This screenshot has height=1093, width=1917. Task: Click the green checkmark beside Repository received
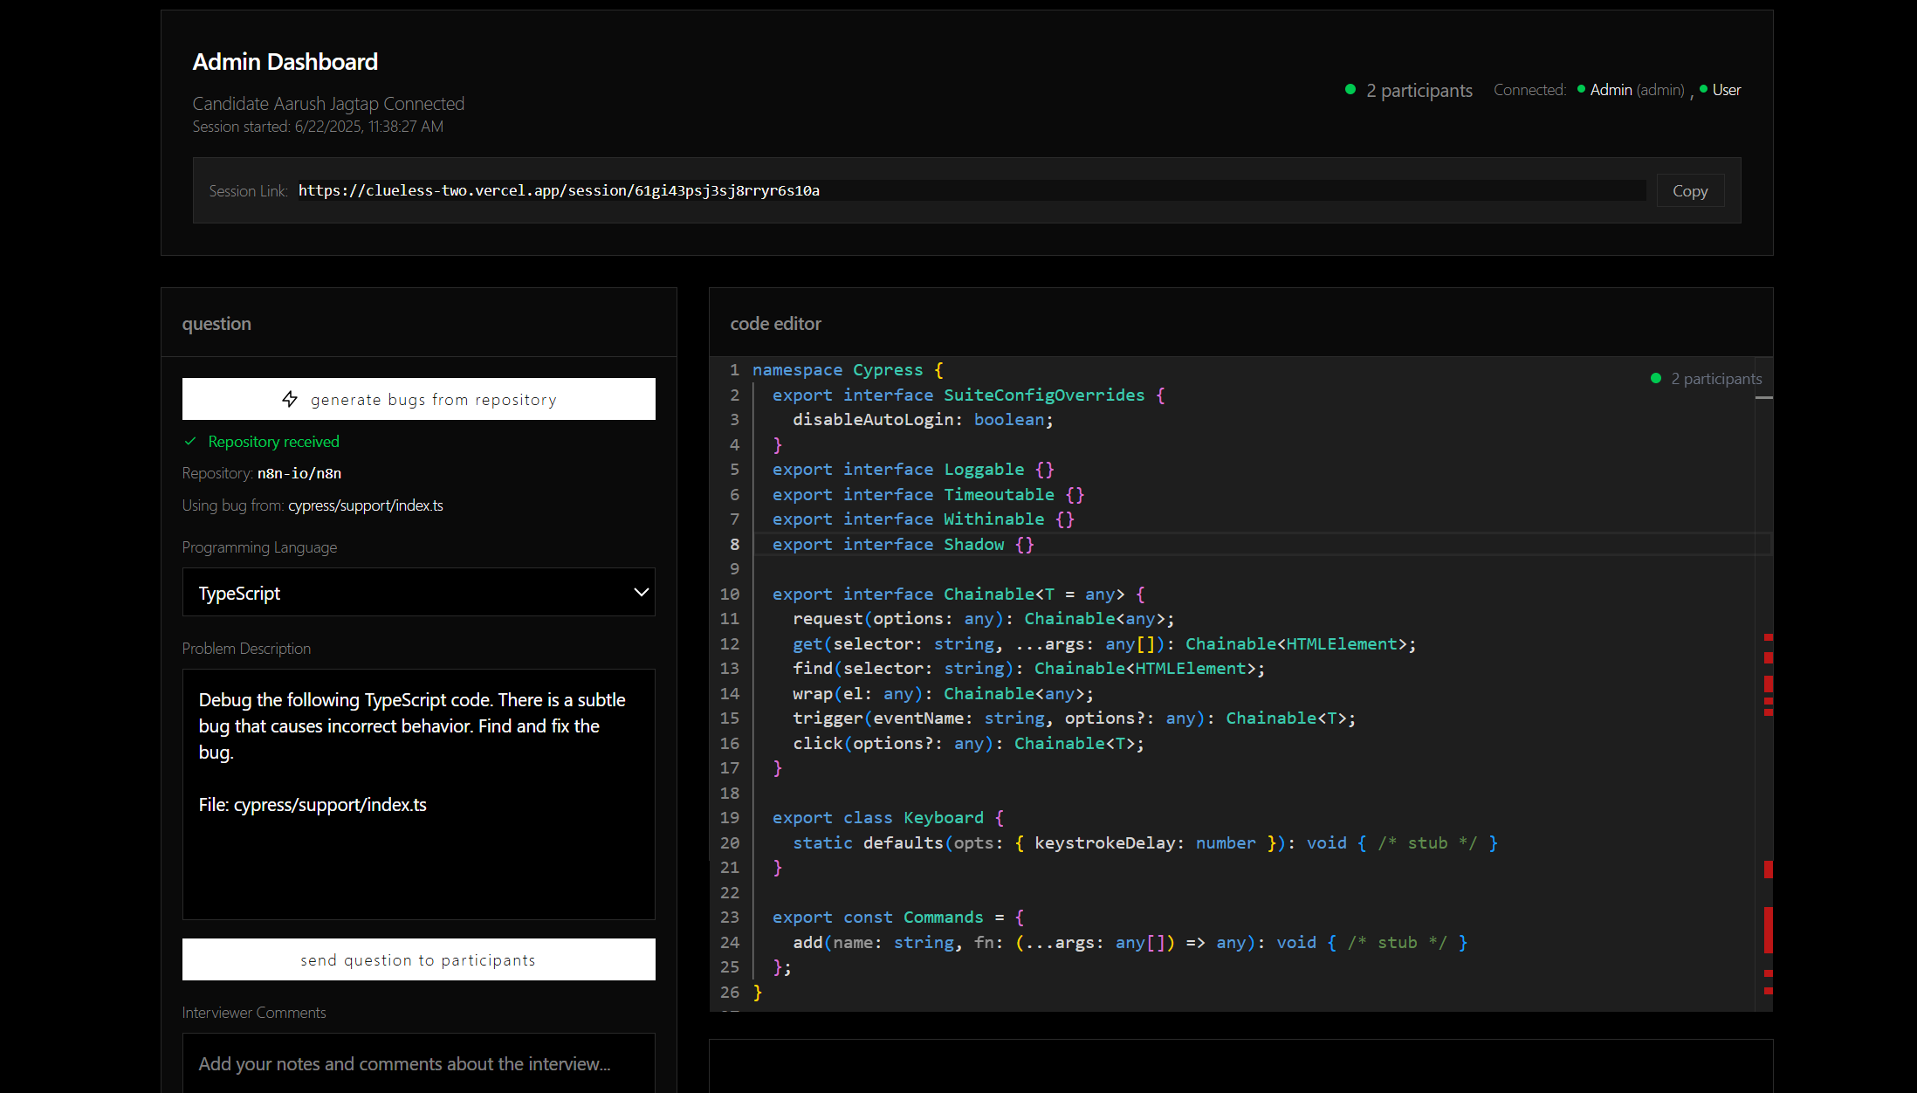[x=190, y=442]
